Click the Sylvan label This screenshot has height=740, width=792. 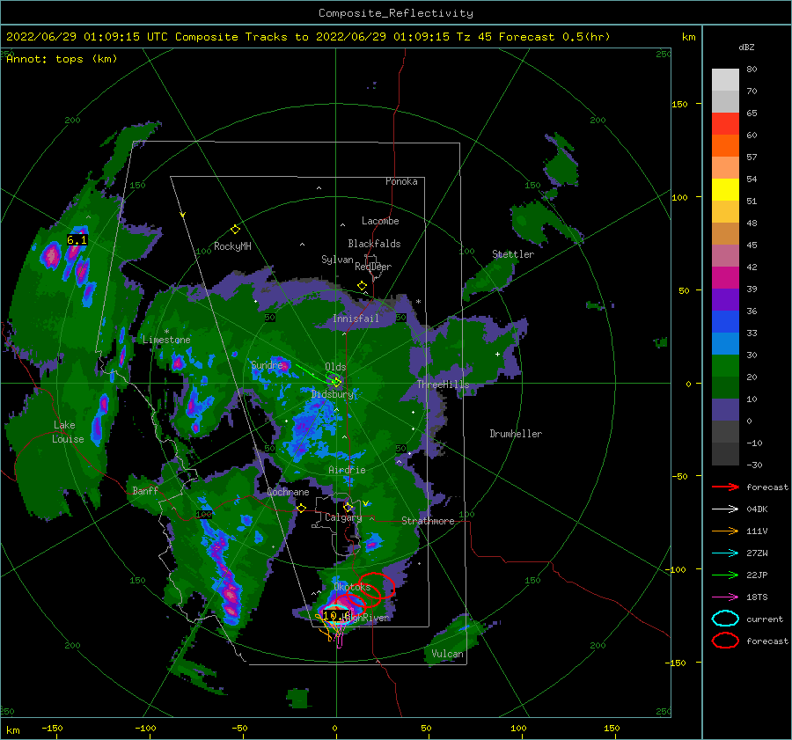click(x=337, y=260)
